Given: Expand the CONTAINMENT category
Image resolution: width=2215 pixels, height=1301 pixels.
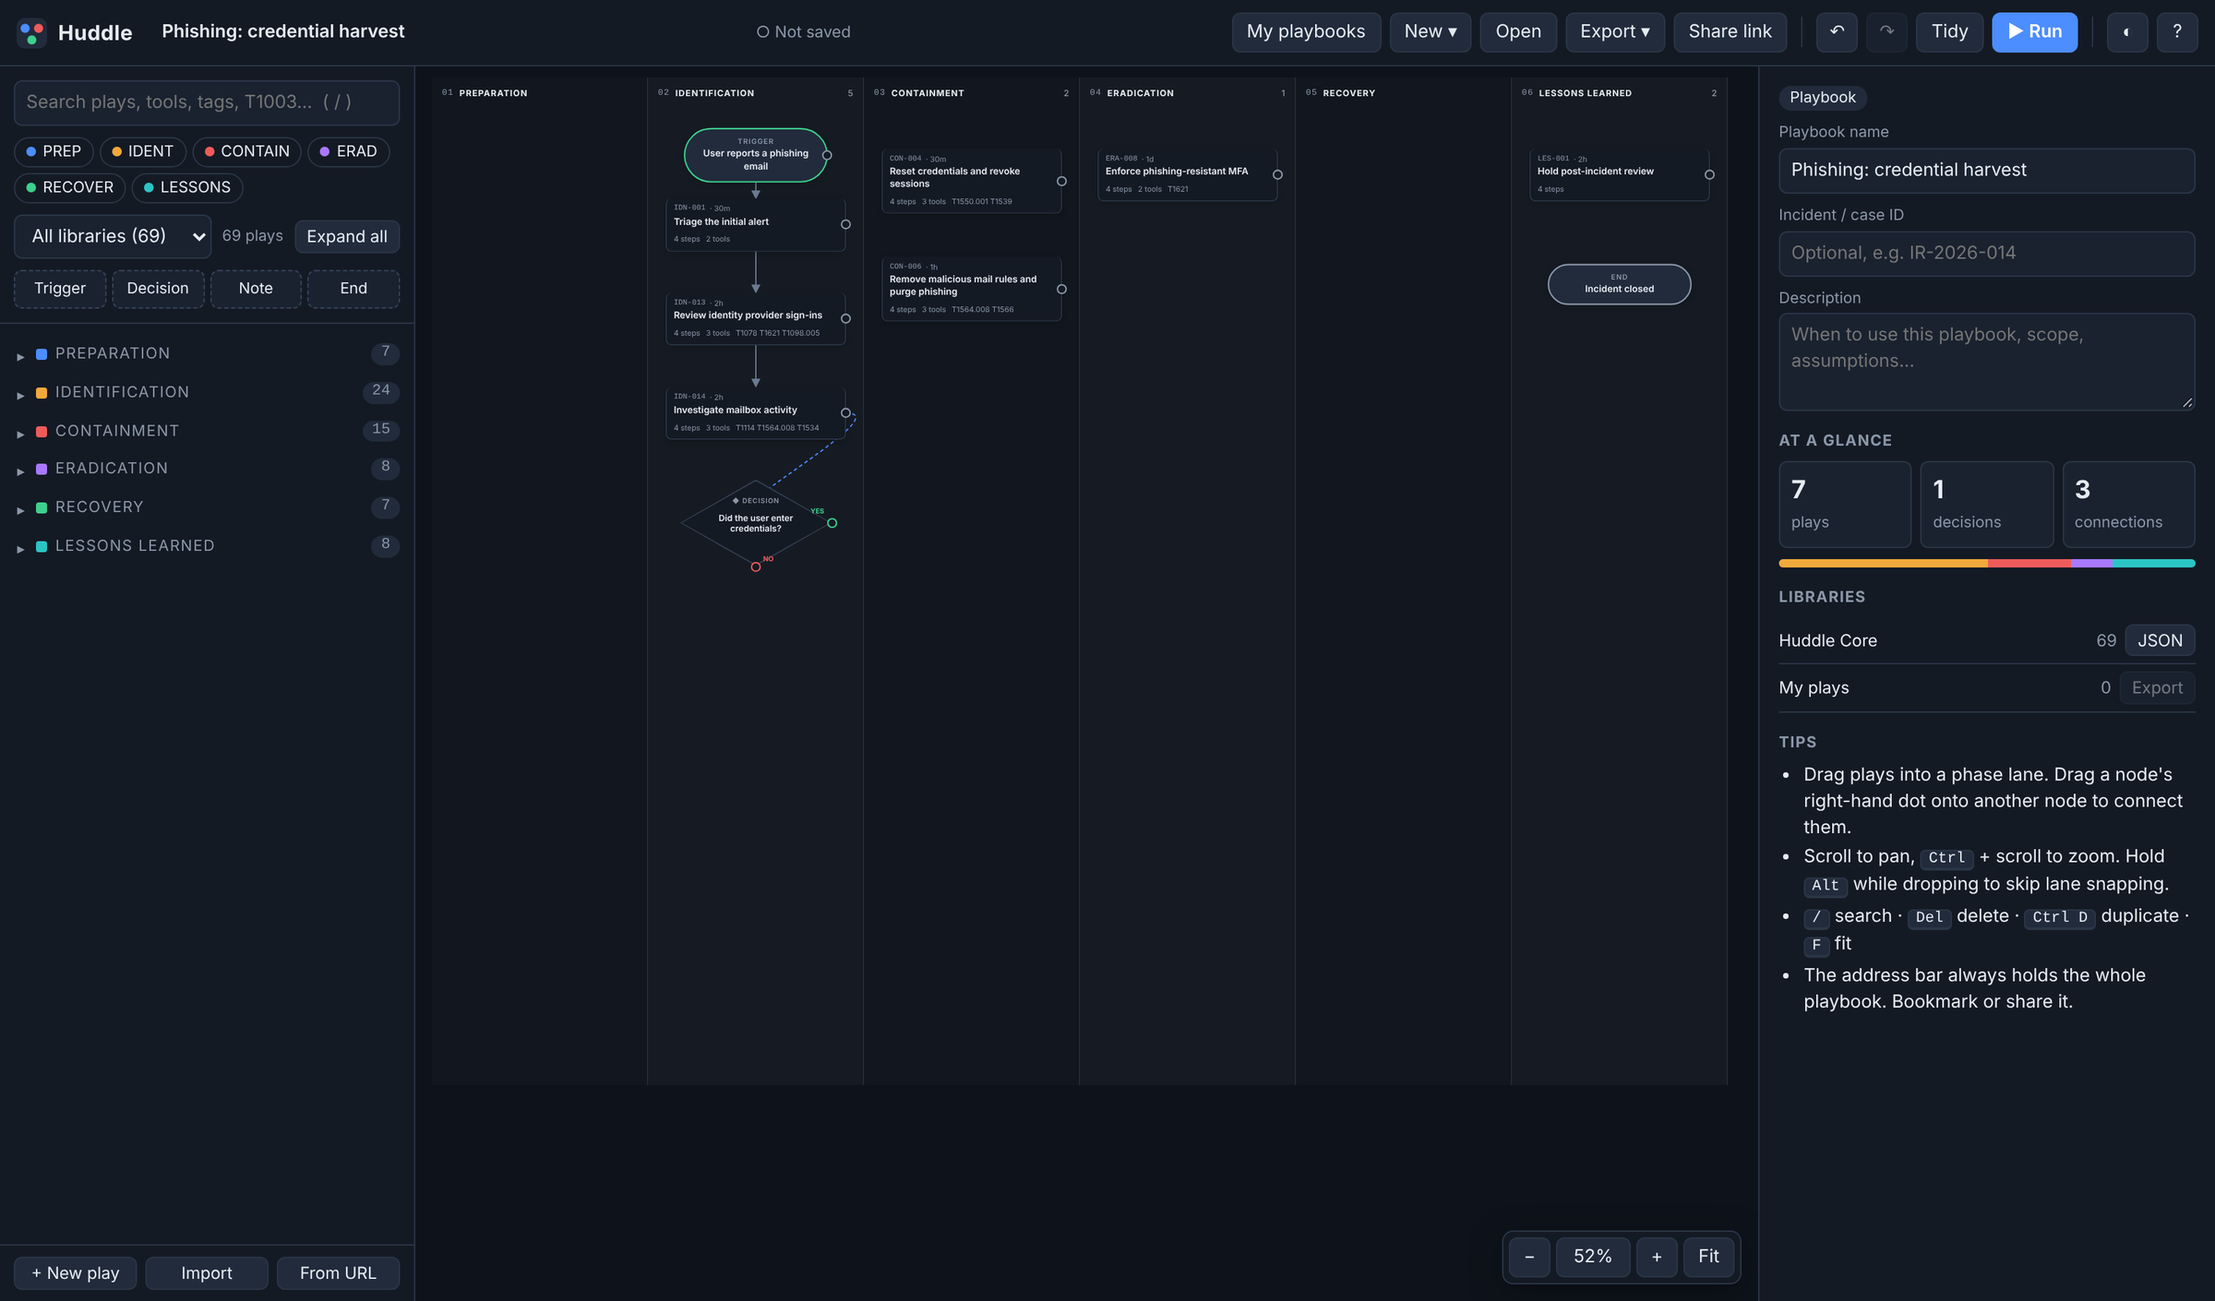Looking at the screenshot, I should tap(207, 431).
